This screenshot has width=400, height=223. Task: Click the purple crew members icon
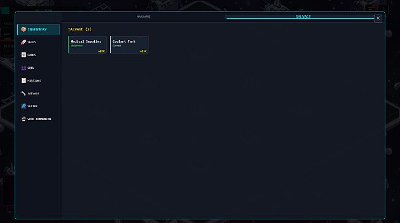pos(23,68)
